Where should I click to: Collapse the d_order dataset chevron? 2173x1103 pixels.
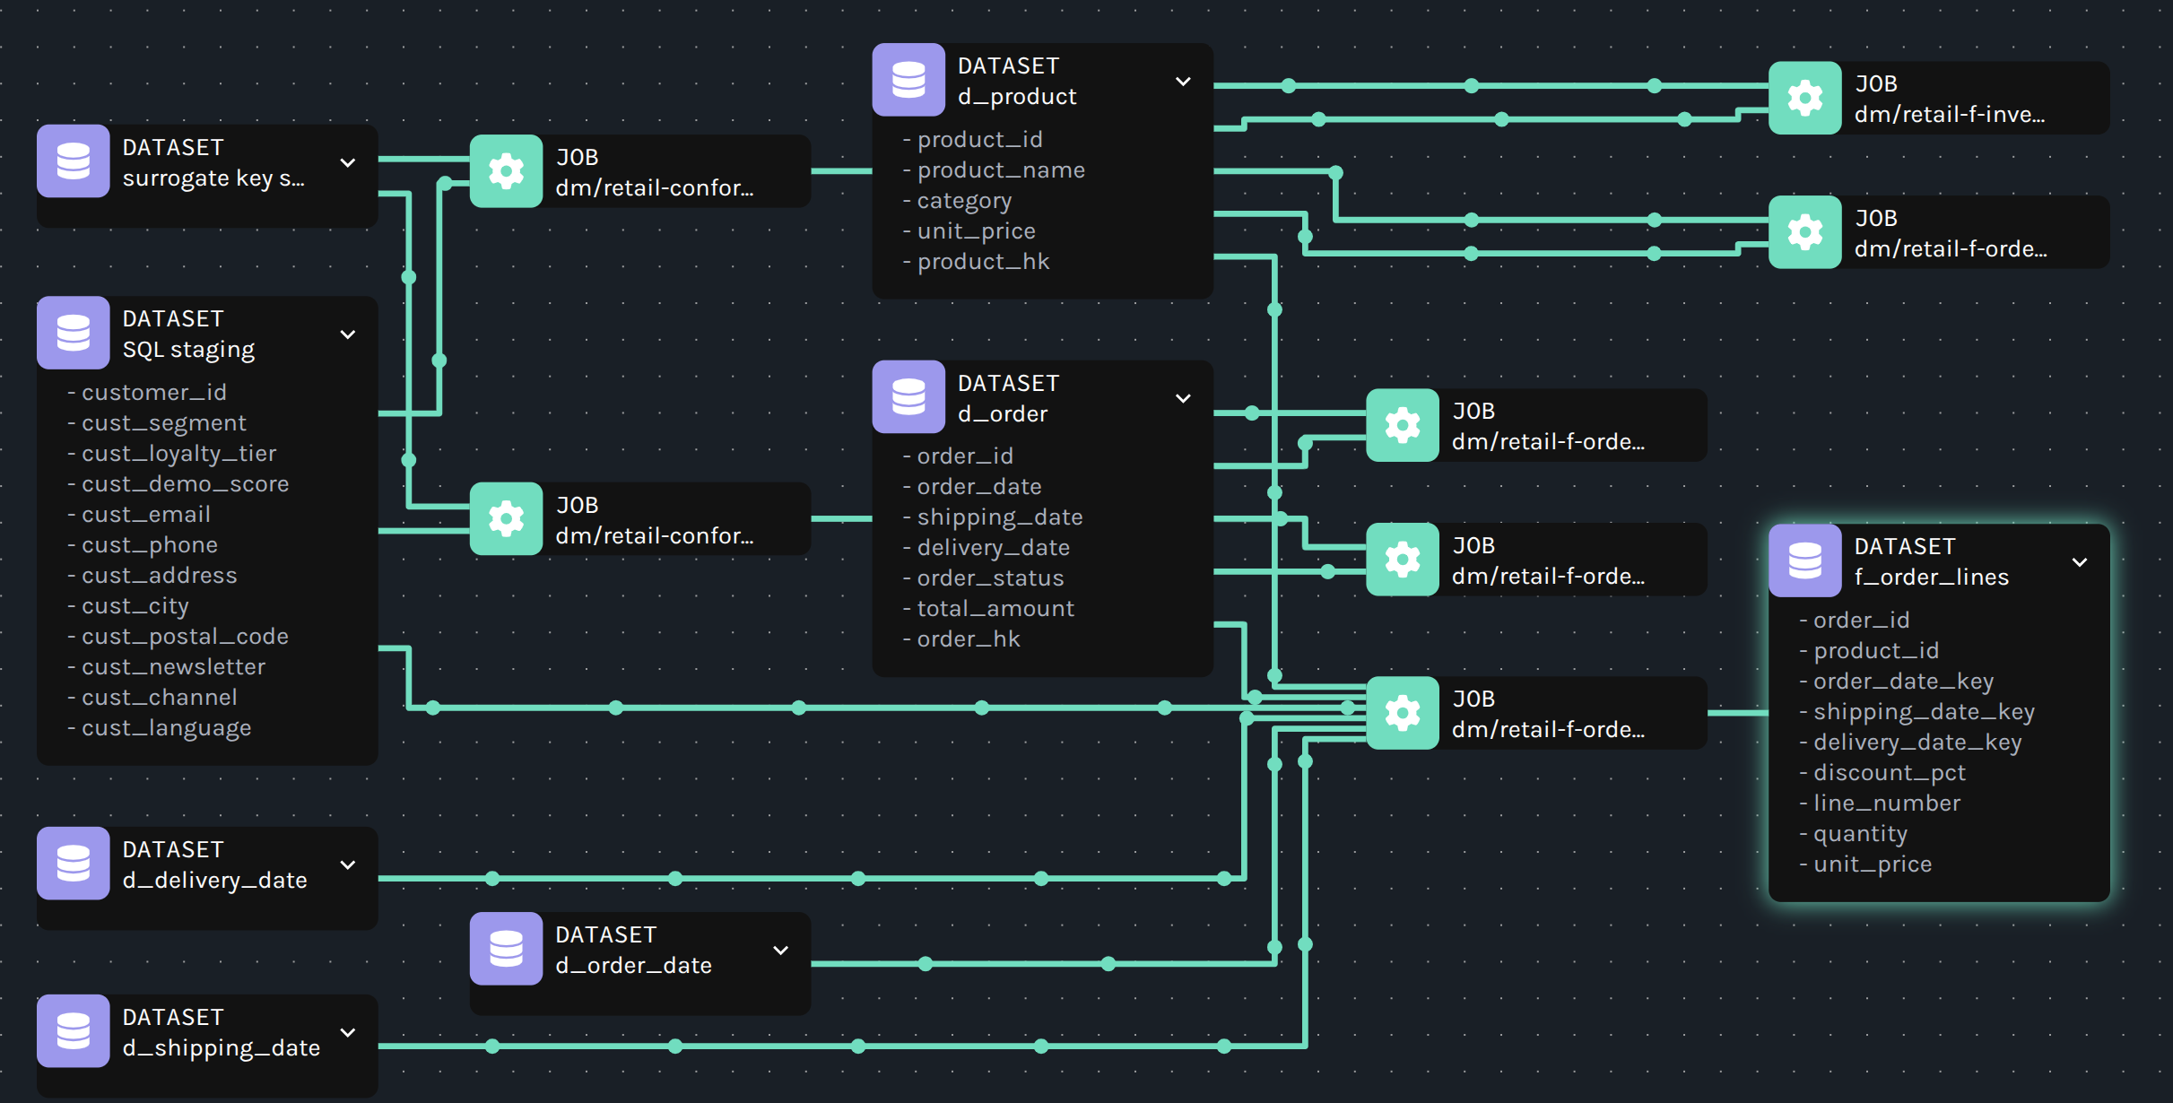point(1183,398)
